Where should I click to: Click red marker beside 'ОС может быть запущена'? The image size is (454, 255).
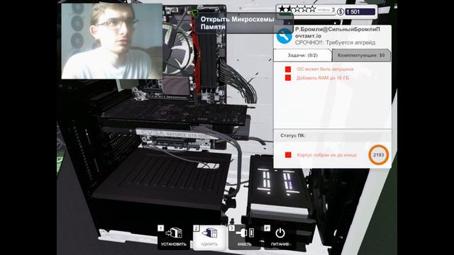click(288, 69)
